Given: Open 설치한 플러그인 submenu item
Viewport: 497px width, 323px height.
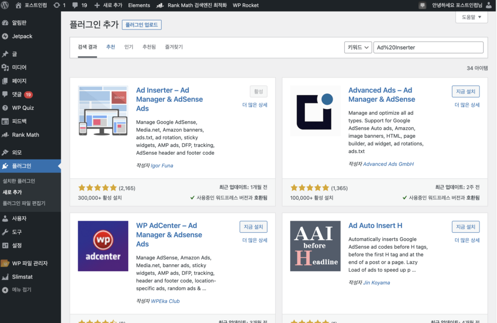Looking at the screenshot, I should pos(19,181).
